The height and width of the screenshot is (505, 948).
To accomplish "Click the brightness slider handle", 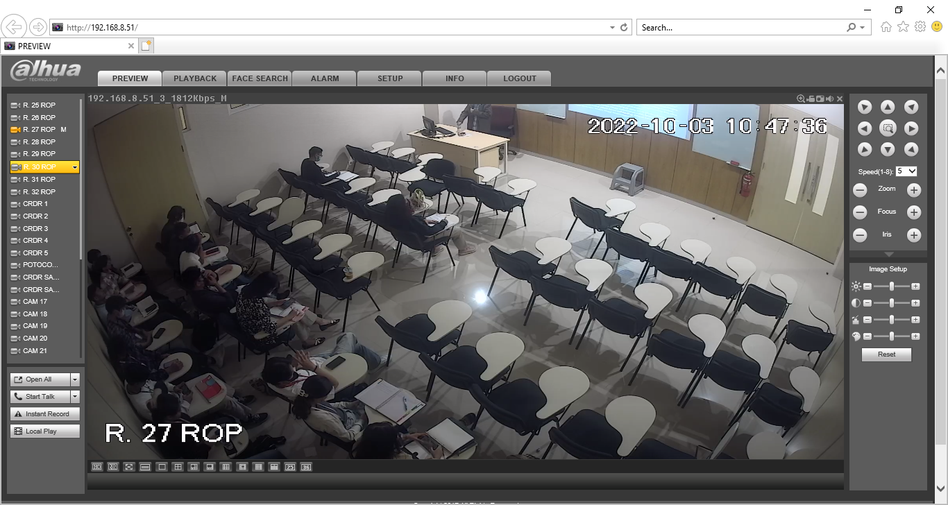I will point(892,286).
